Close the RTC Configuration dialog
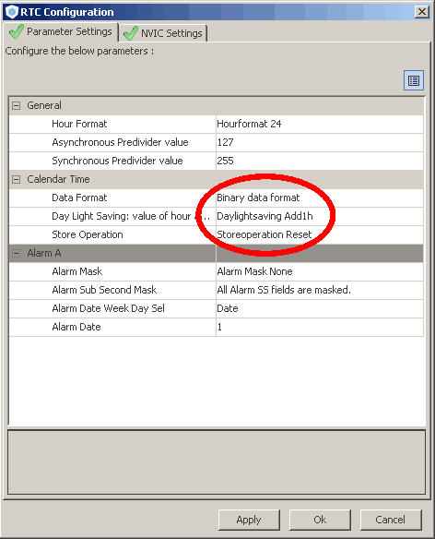The width and height of the screenshot is (435, 539). (422, 12)
